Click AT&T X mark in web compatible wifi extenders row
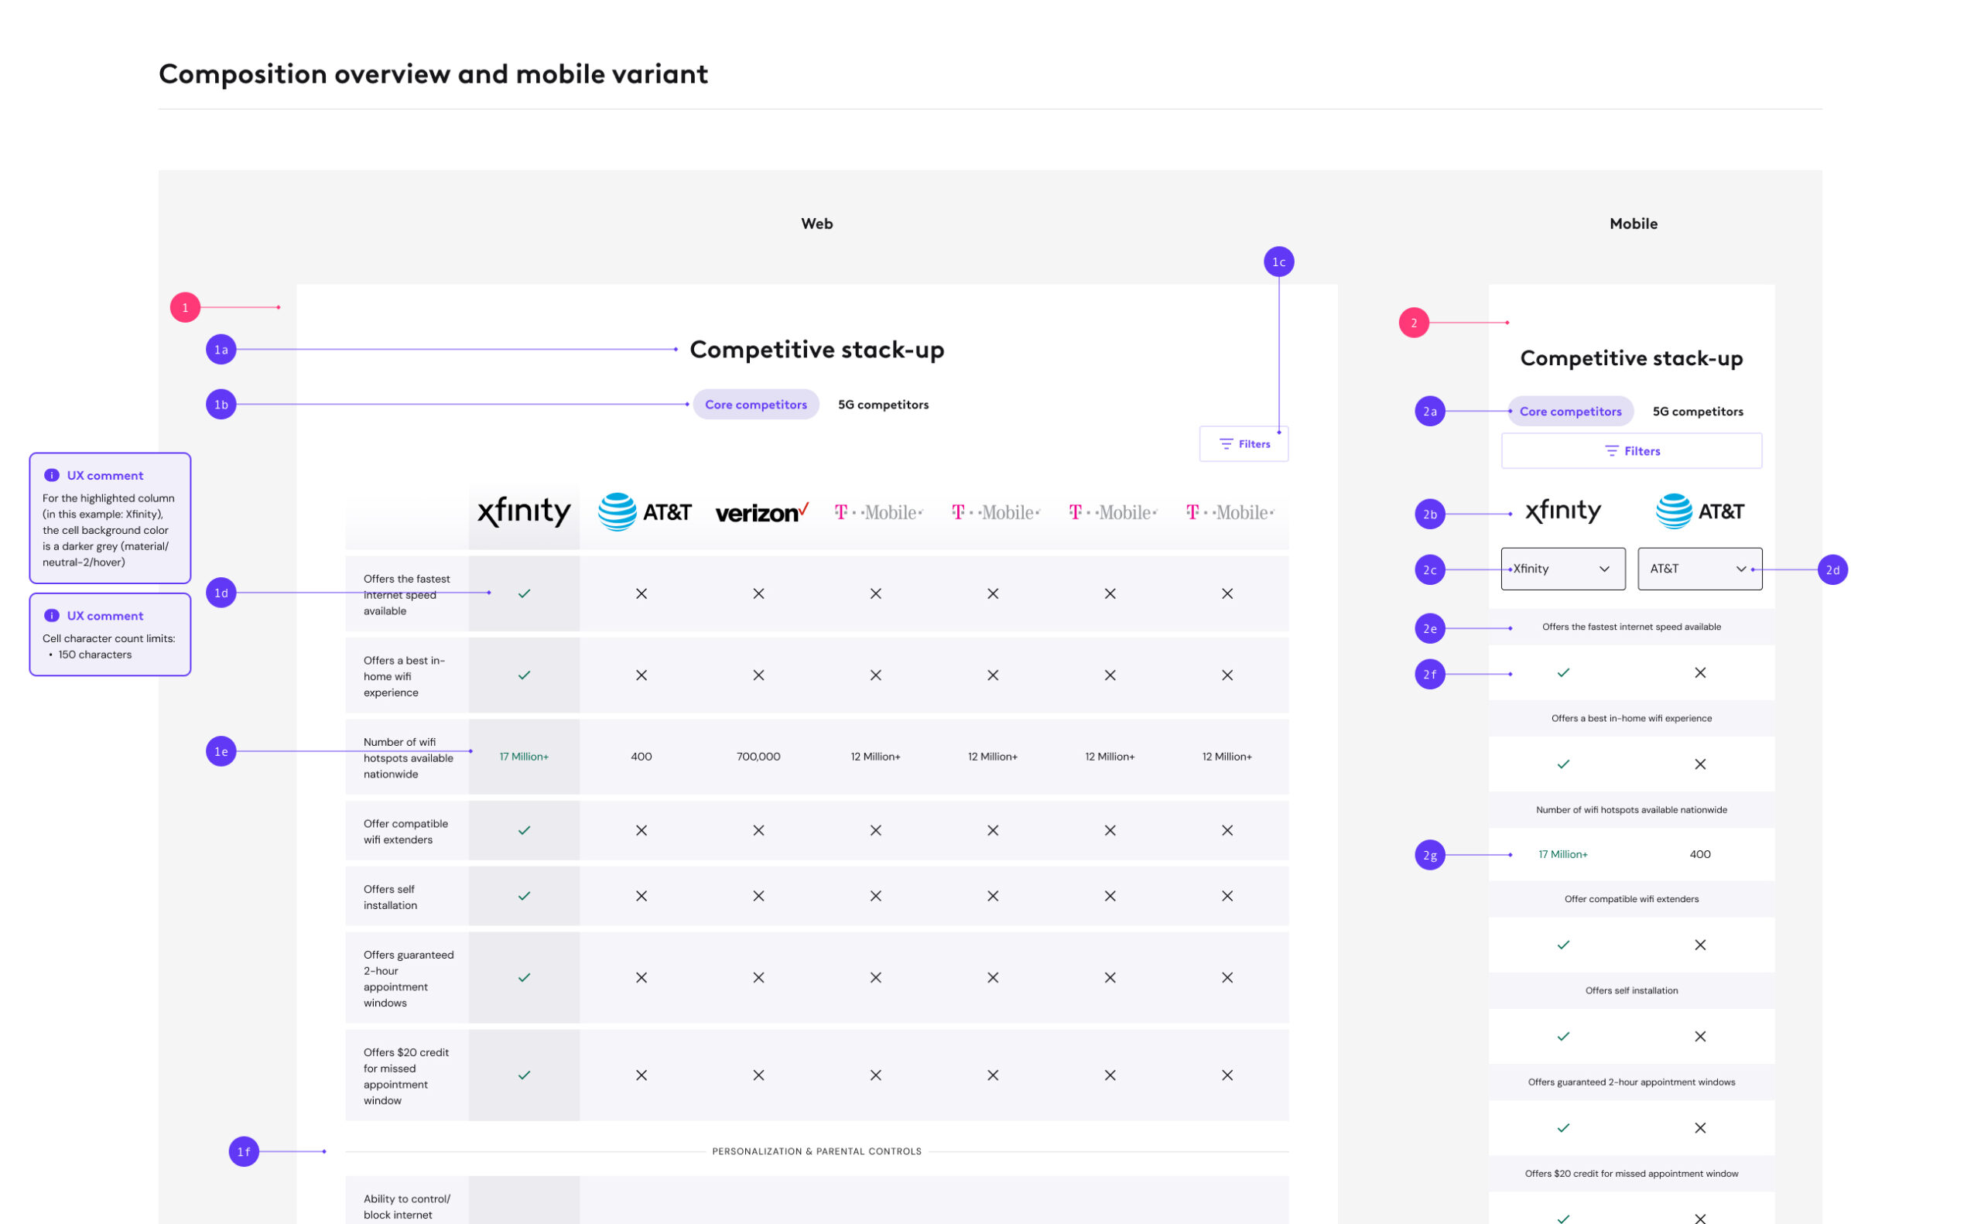Image resolution: width=1981 pixels, height=1224 pixels. (x=642, y=831)
